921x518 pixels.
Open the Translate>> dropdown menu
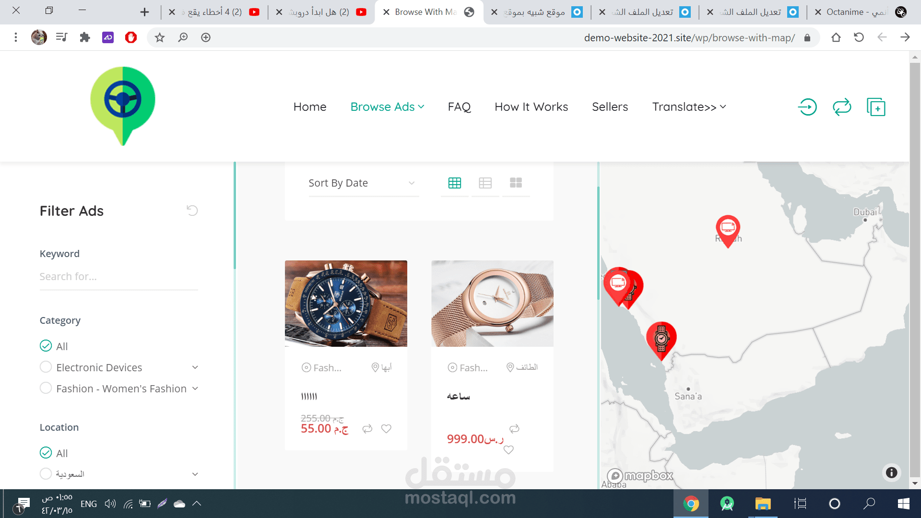[689, 107]
